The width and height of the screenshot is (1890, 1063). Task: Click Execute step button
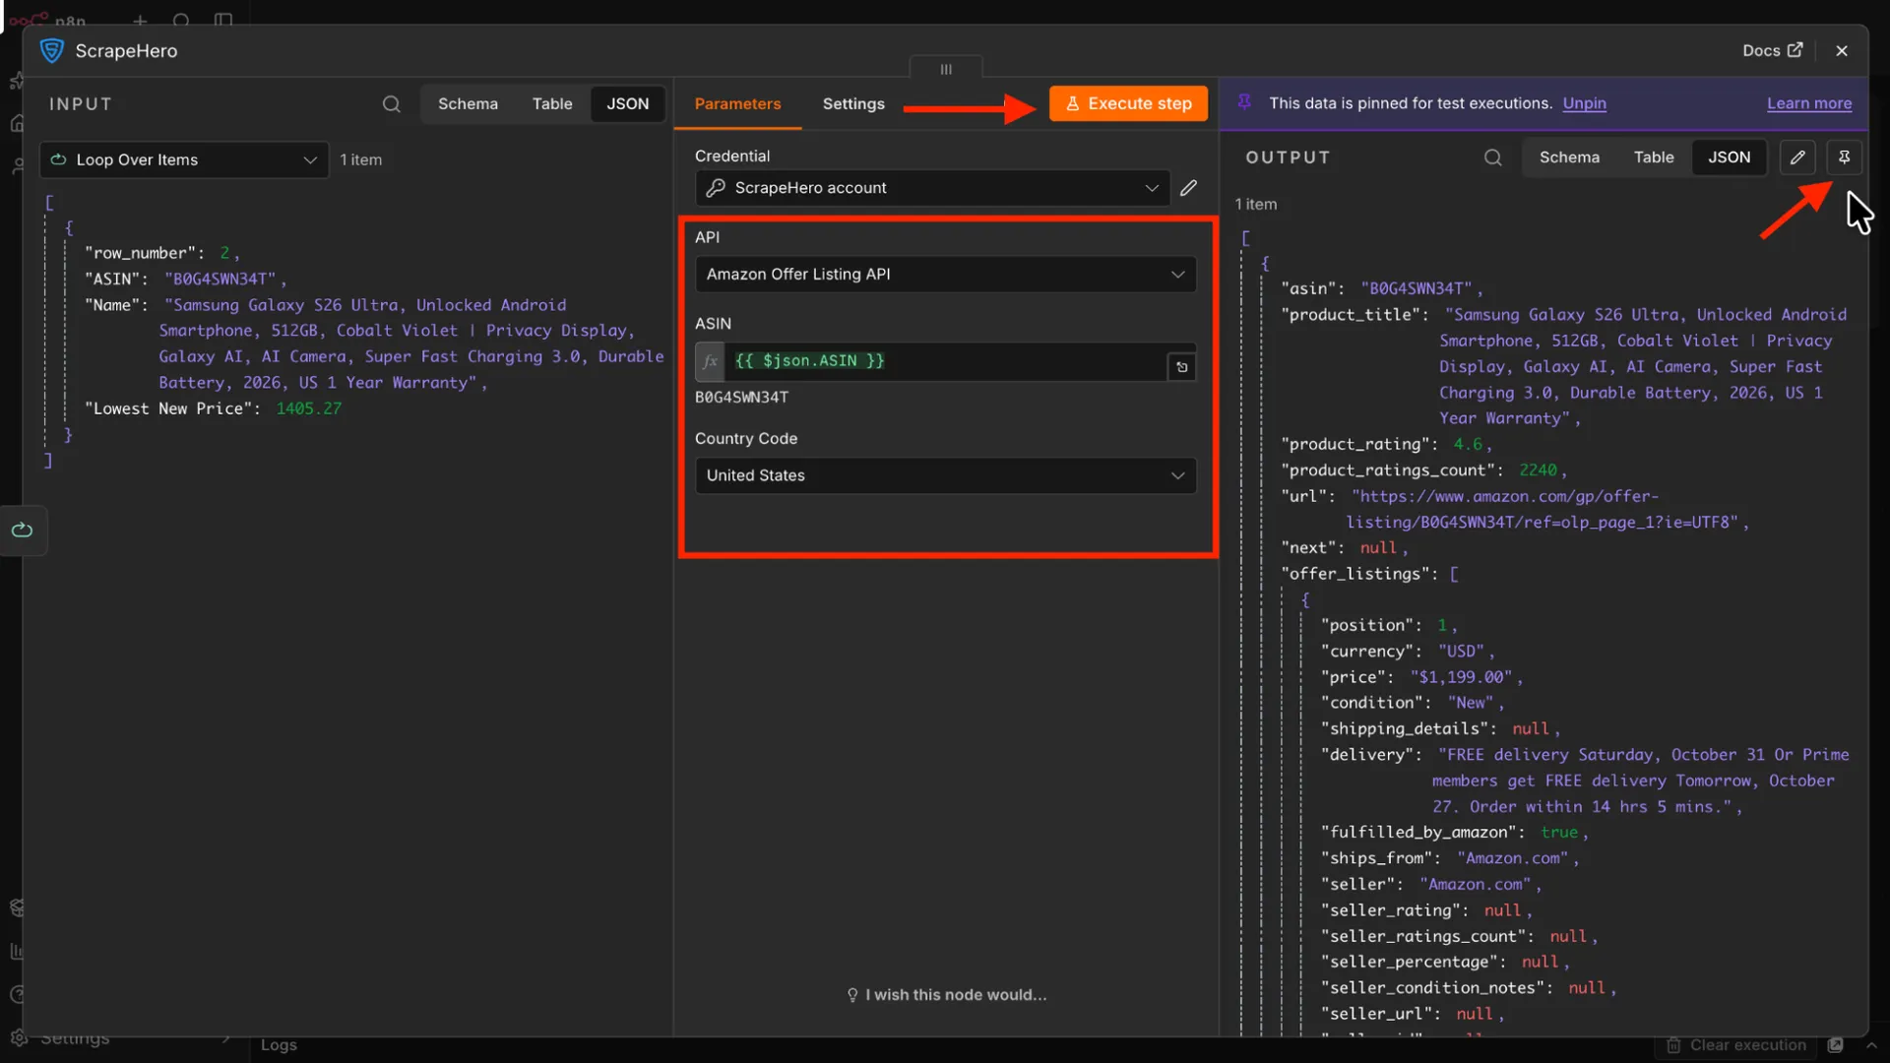(1128, 103)
